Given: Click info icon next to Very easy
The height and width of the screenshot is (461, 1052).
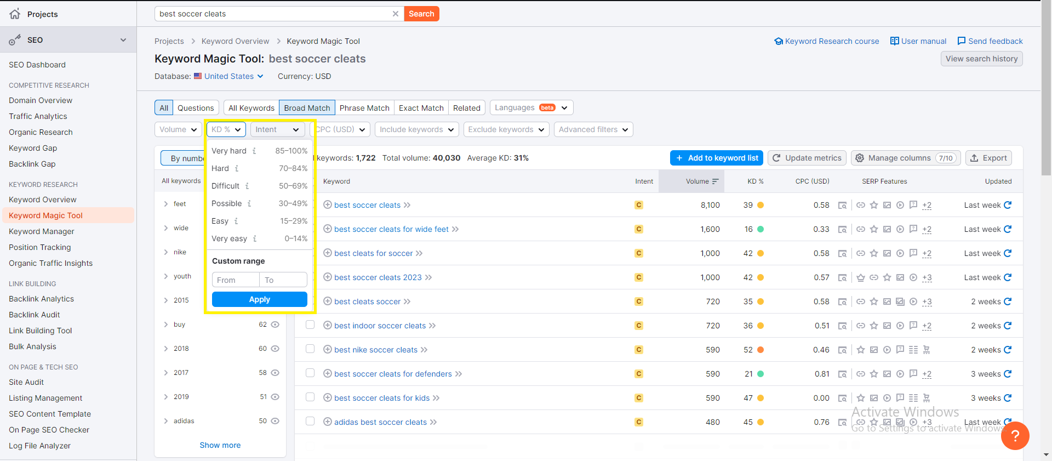Looking at the screenshot, I should tap(255, 238).
